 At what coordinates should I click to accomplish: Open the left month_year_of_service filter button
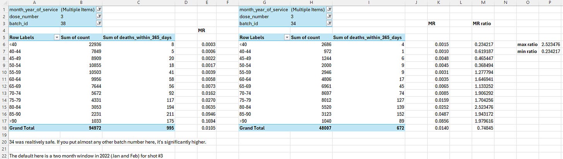(99, 10)
